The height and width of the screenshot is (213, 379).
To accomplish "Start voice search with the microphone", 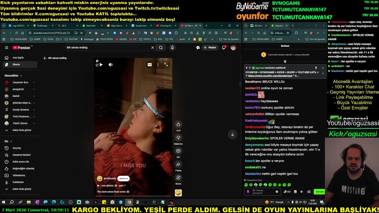I will click(x=172, y=47).
